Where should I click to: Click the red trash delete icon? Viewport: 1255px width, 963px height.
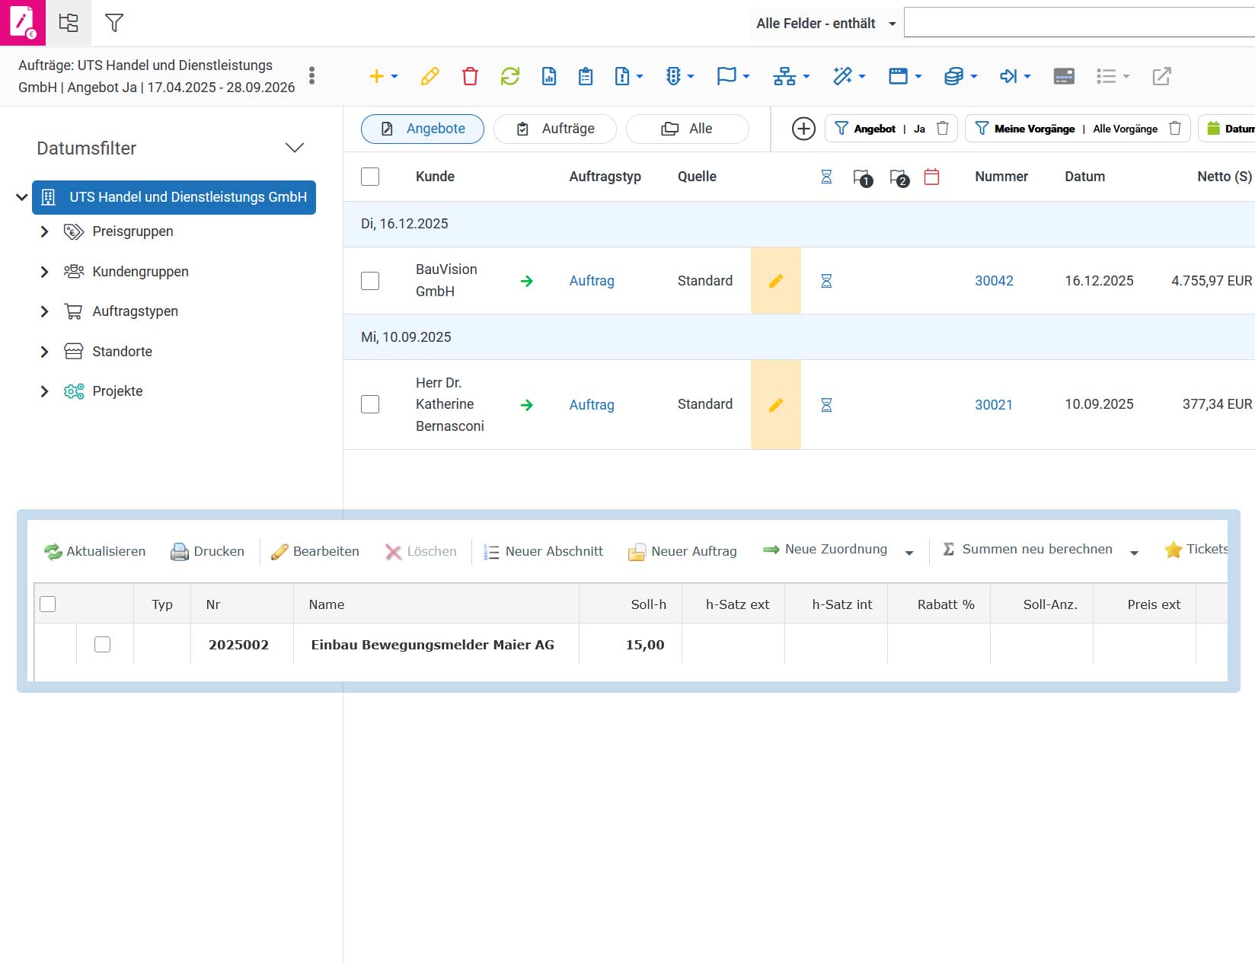click(470, 76)
